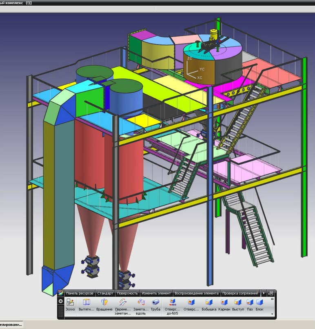Image resolution: width=315 pixels, height=329 pixels.
Task: Open the radial toolbar gear settings
Action: (61, 301)
